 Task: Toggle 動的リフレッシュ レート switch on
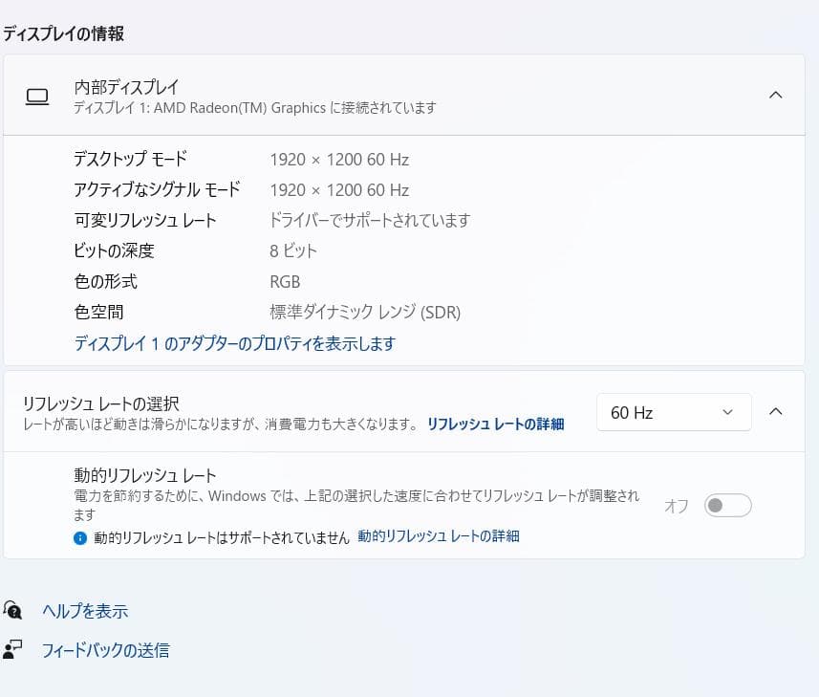pyautogui.click(x=727, y=505)
